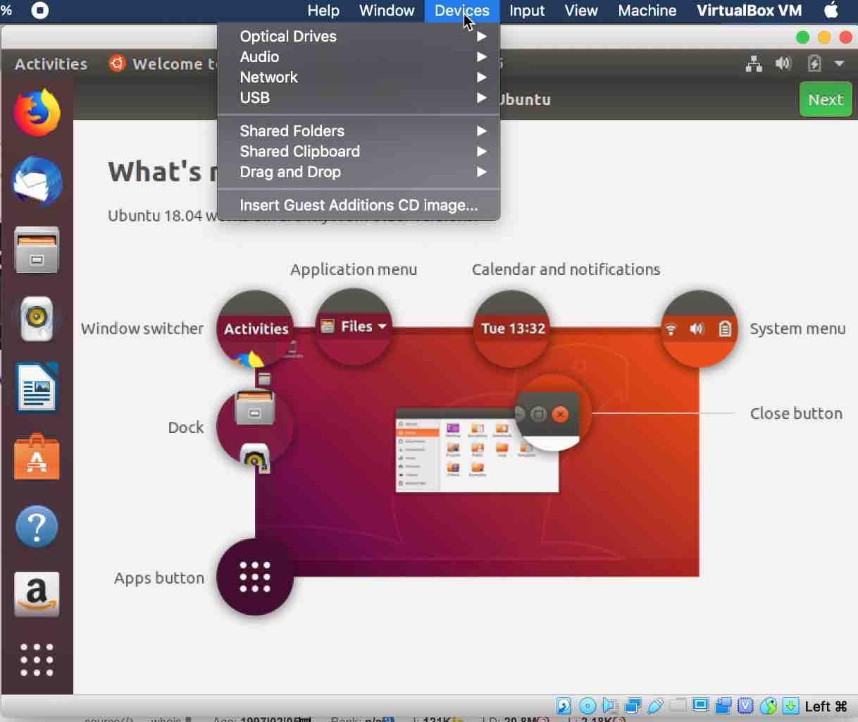Expand the Network submenu arrow
The height and width of the screenshot is (722, 858).
tap(482, 78)
